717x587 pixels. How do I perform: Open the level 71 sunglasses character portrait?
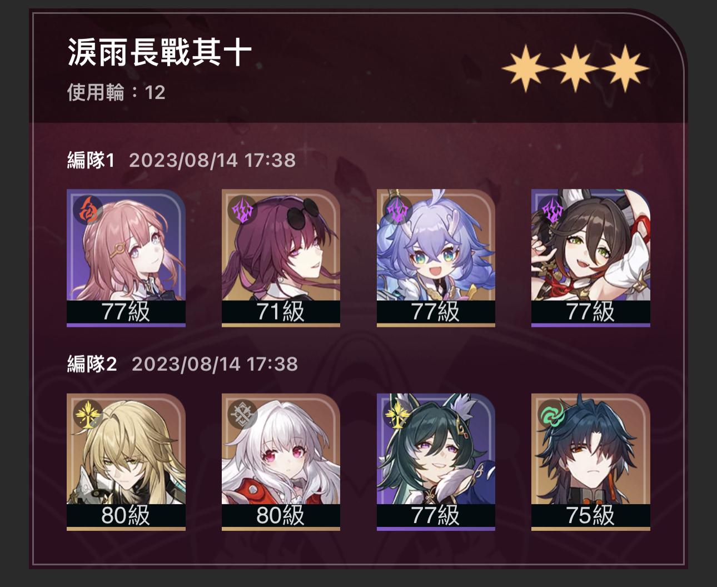pos(281,257)
